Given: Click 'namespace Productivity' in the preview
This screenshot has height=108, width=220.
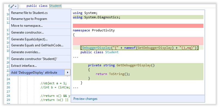Looking at the screenshot, I should (x=94, y=30).
